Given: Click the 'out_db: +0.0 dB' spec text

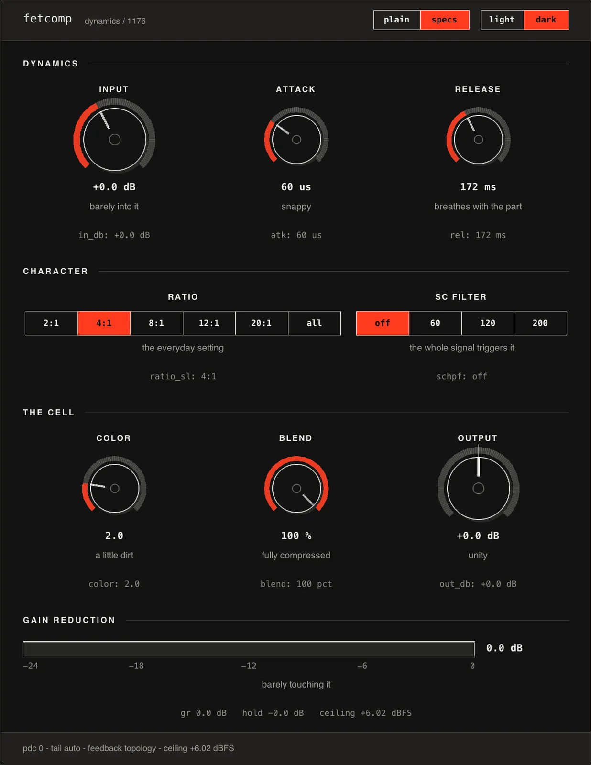Looking at the screenshot, I should pos(478,584).
